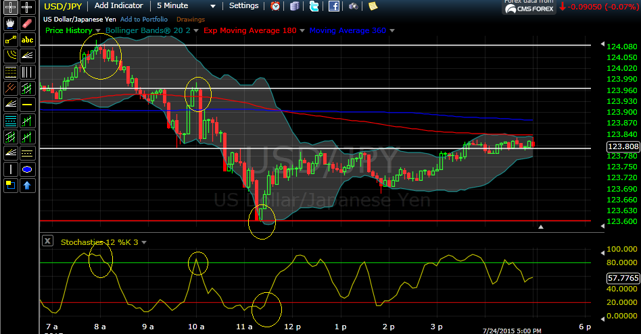Click the blue up arrow tool
The height and width of the screenshot is (334, 641).
coord(27,186)
